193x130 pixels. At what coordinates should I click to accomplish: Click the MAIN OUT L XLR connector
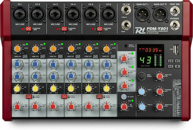point(142,14)
